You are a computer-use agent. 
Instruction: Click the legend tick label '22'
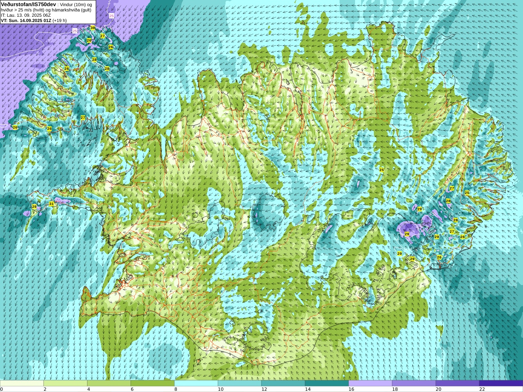482,389
